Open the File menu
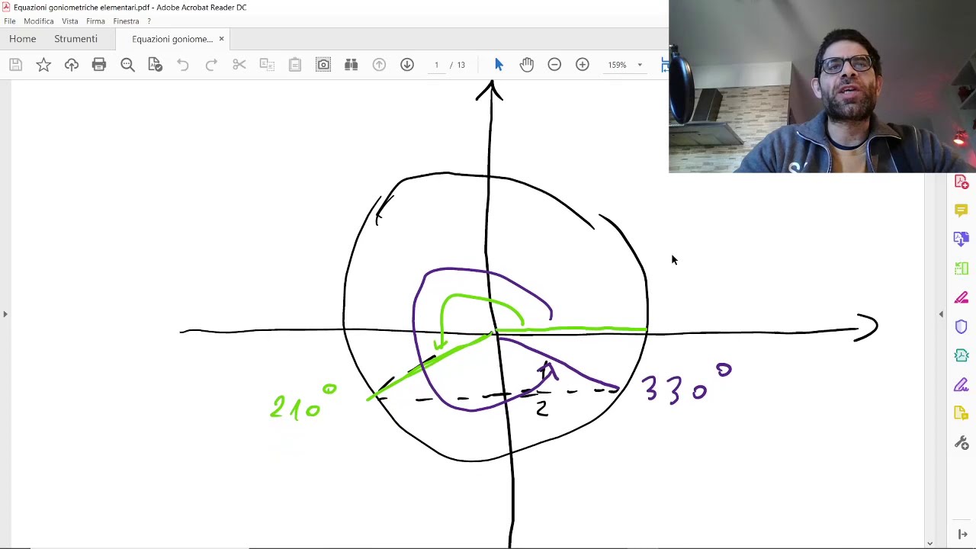976x549 pixels. pyautogui.click(x=10, y=21)
